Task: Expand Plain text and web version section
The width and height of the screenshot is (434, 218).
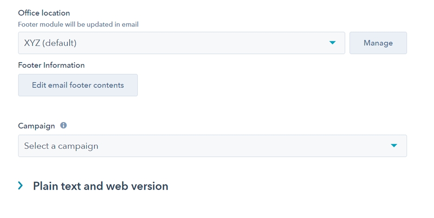Action: click(x=100, y=186)
